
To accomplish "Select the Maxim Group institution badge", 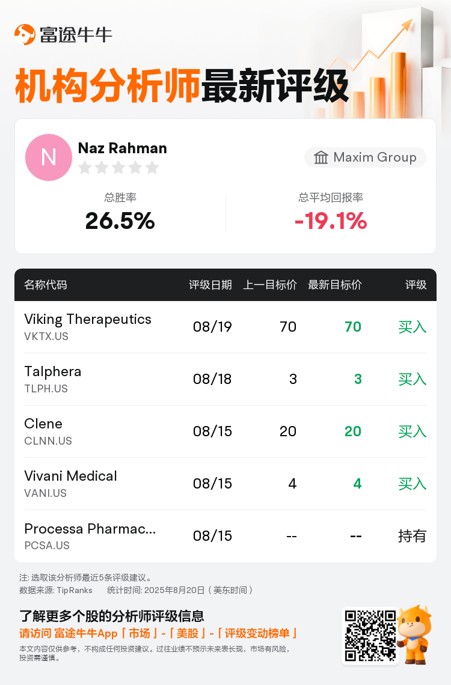I will tap(366, 157).
